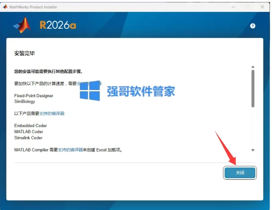Click the scrollbar up arrow

point(253,67)
